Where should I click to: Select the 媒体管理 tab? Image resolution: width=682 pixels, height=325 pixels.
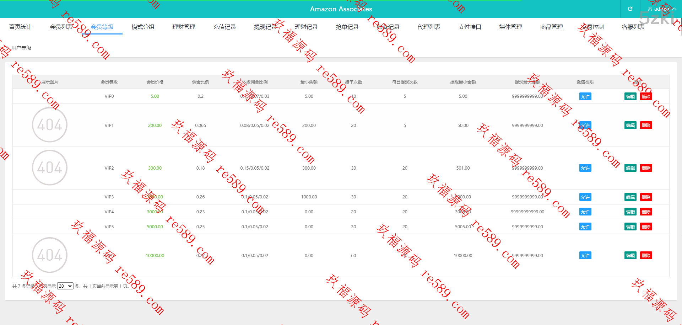pos(510,27)
